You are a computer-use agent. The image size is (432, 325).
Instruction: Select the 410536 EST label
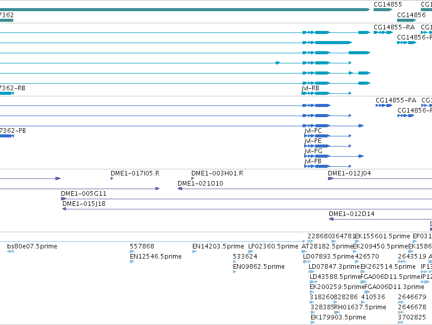(373, 297)
